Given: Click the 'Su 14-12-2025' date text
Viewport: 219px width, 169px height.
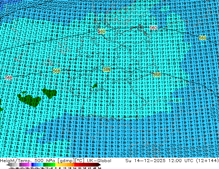Looking at the screenshot, I should pyautogui.click(x=145, y=160).
